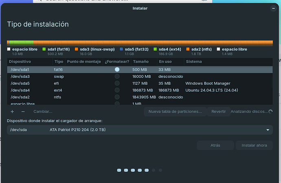Click the sda4 (ext4) green legend square
Viewport: 281px width, 183px height.
155,49
